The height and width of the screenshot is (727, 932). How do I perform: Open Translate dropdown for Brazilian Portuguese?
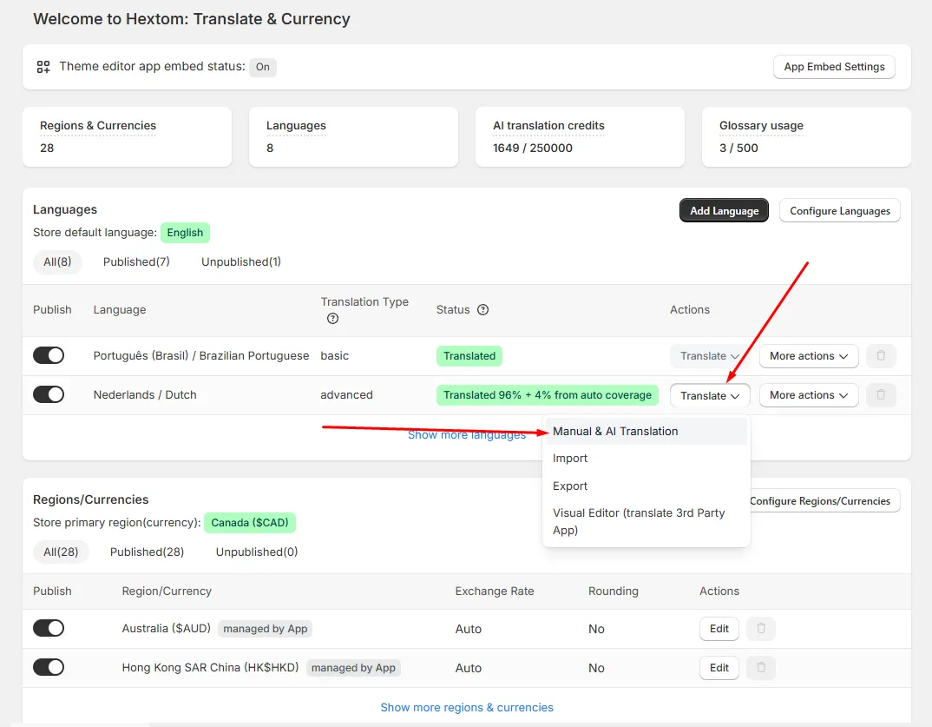(710, 356)
